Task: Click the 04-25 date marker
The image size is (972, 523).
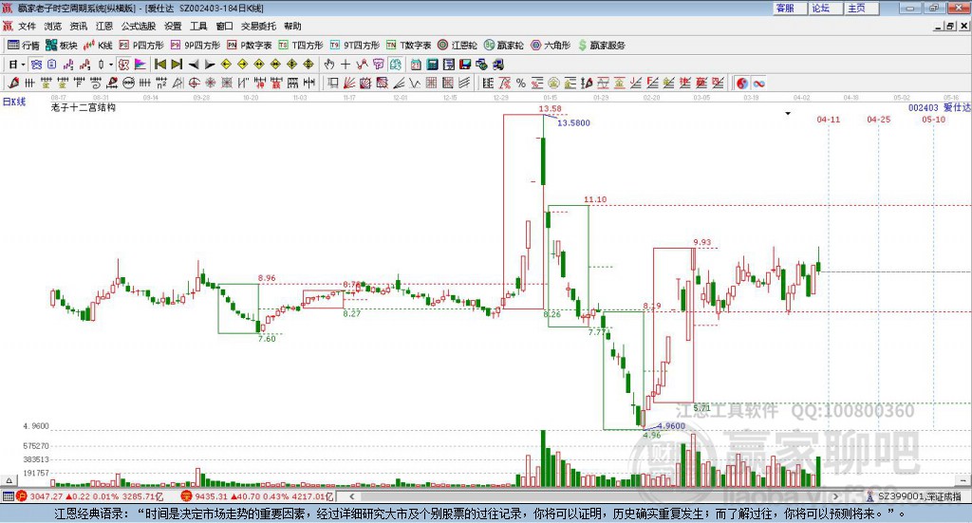Action: [878, 119]
